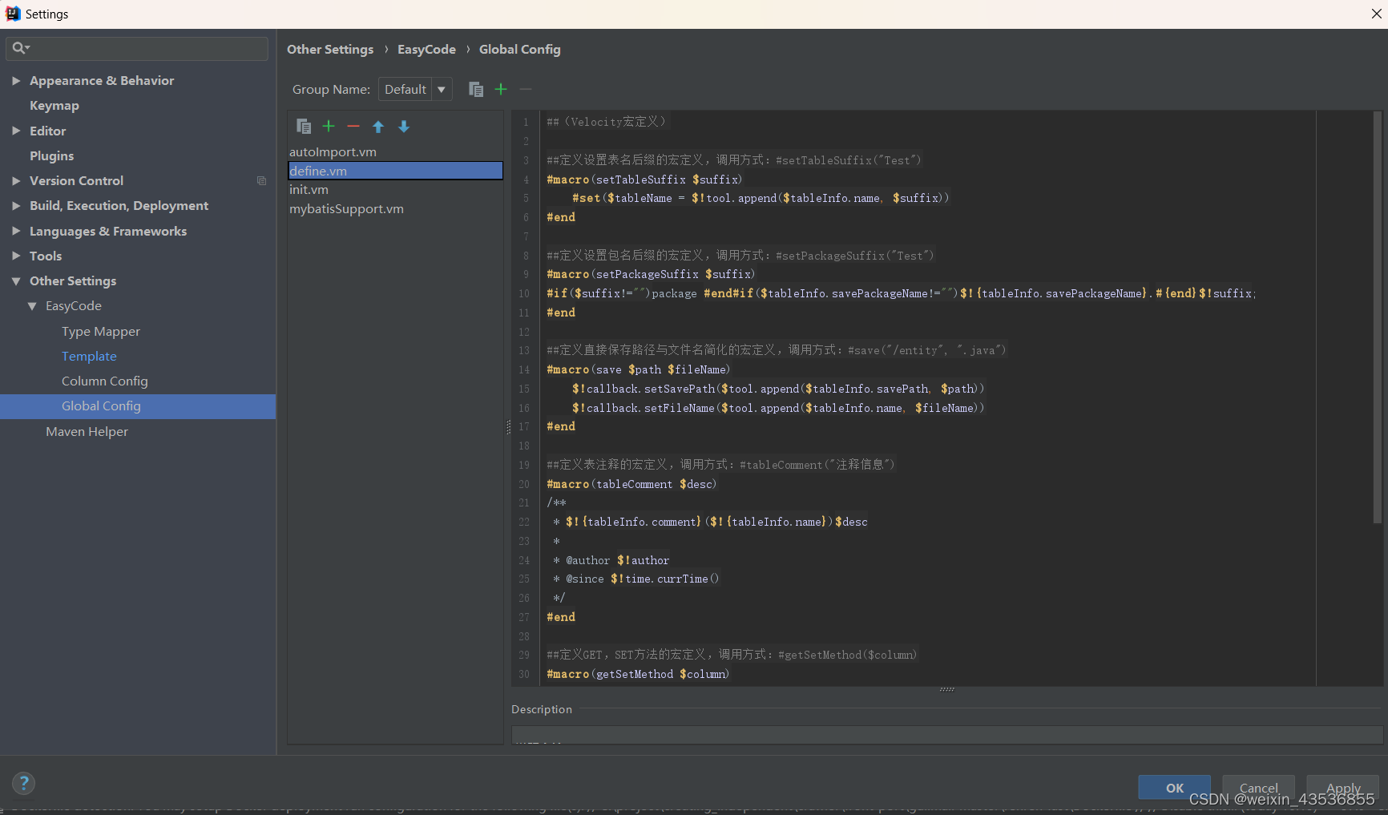Click the Description text field
Image resolution: width=1388 pixels, height=815 pixels.
[947, 735]
